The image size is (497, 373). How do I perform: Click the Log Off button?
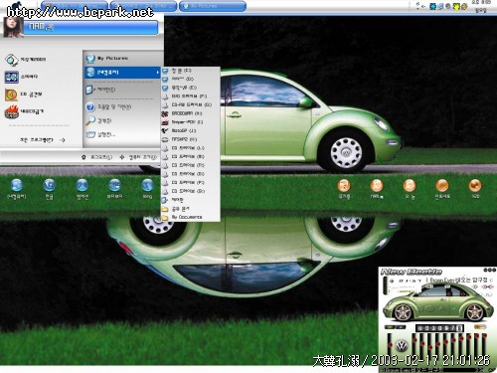[x=96, y=157]
